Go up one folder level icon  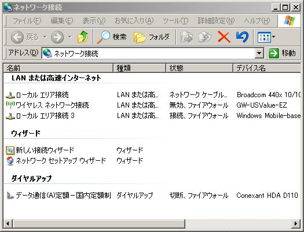point(83,37)
